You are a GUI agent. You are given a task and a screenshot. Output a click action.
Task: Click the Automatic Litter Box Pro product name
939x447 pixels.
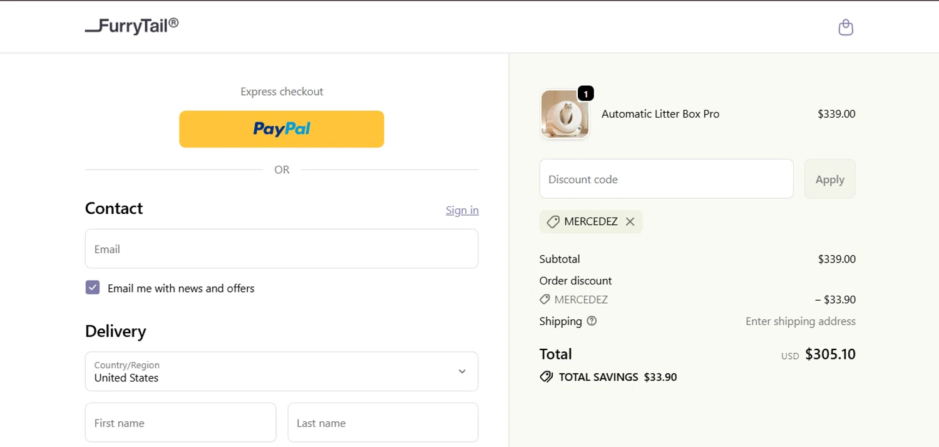point(660,114)
